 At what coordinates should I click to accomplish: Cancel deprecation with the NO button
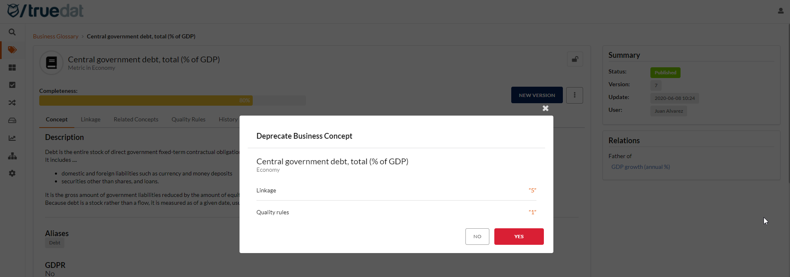(477, 237)
